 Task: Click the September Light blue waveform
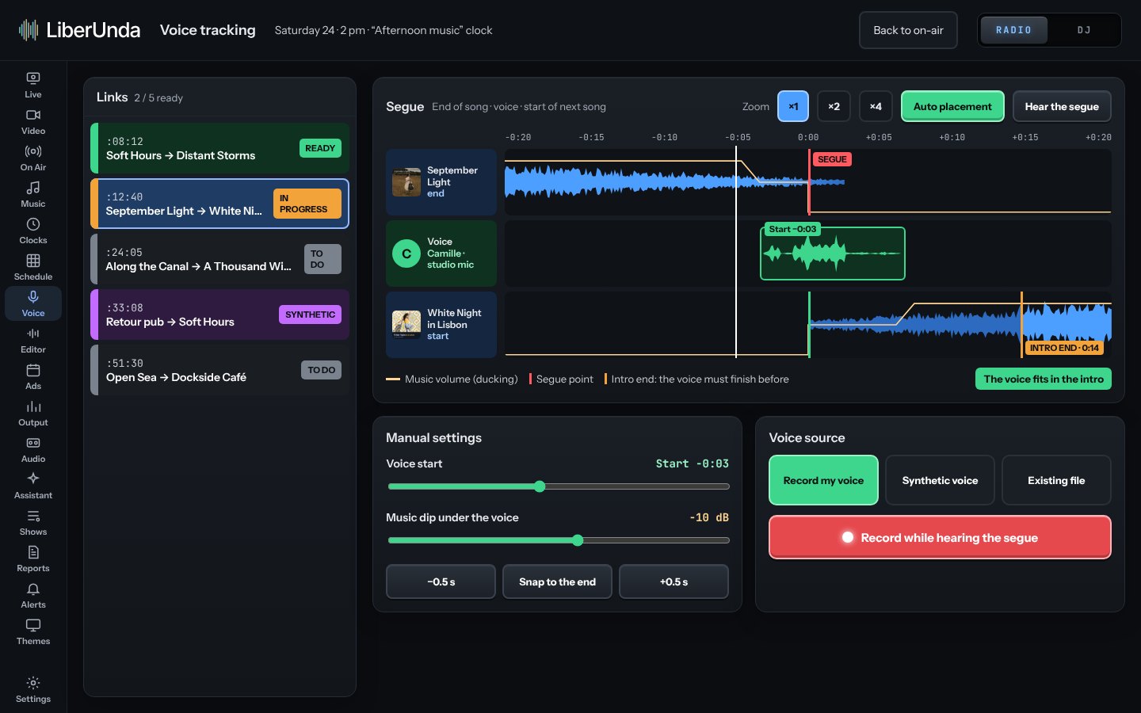[674, 182]
